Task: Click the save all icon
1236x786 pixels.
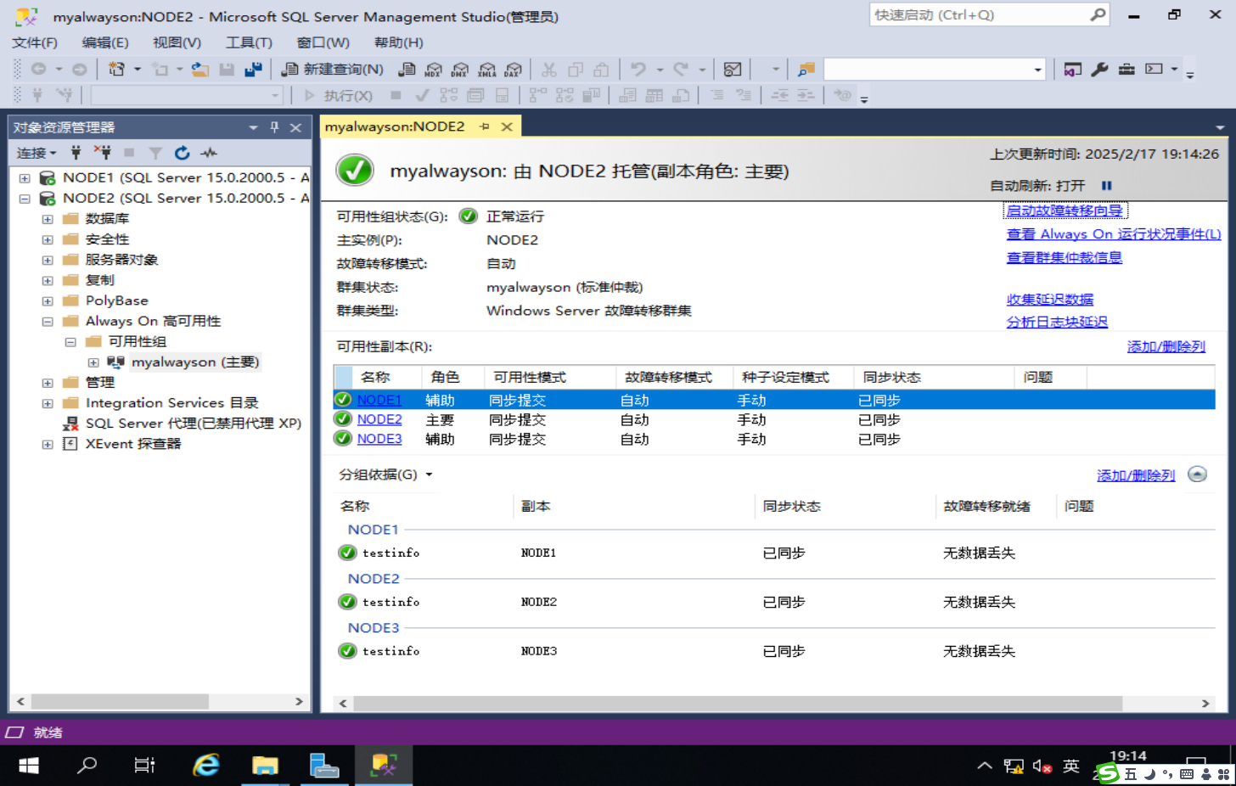Action: pyautogui.click(x=253, y=70)
